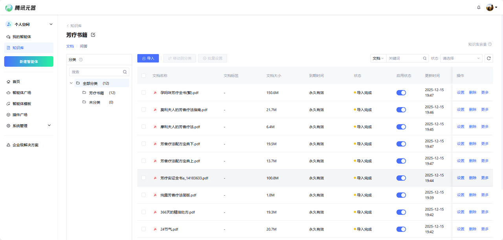Image resolution: width=503 pixels, height=240 pixels.
Task: Click the refresh icon next to status filter
Action: (488, 58)
